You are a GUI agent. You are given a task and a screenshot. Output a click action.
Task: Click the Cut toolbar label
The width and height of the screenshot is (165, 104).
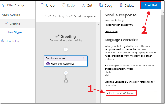click(x=89, y=5)
